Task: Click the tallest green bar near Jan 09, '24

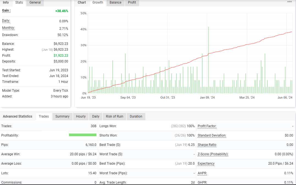Action: [x=208, y=60]
